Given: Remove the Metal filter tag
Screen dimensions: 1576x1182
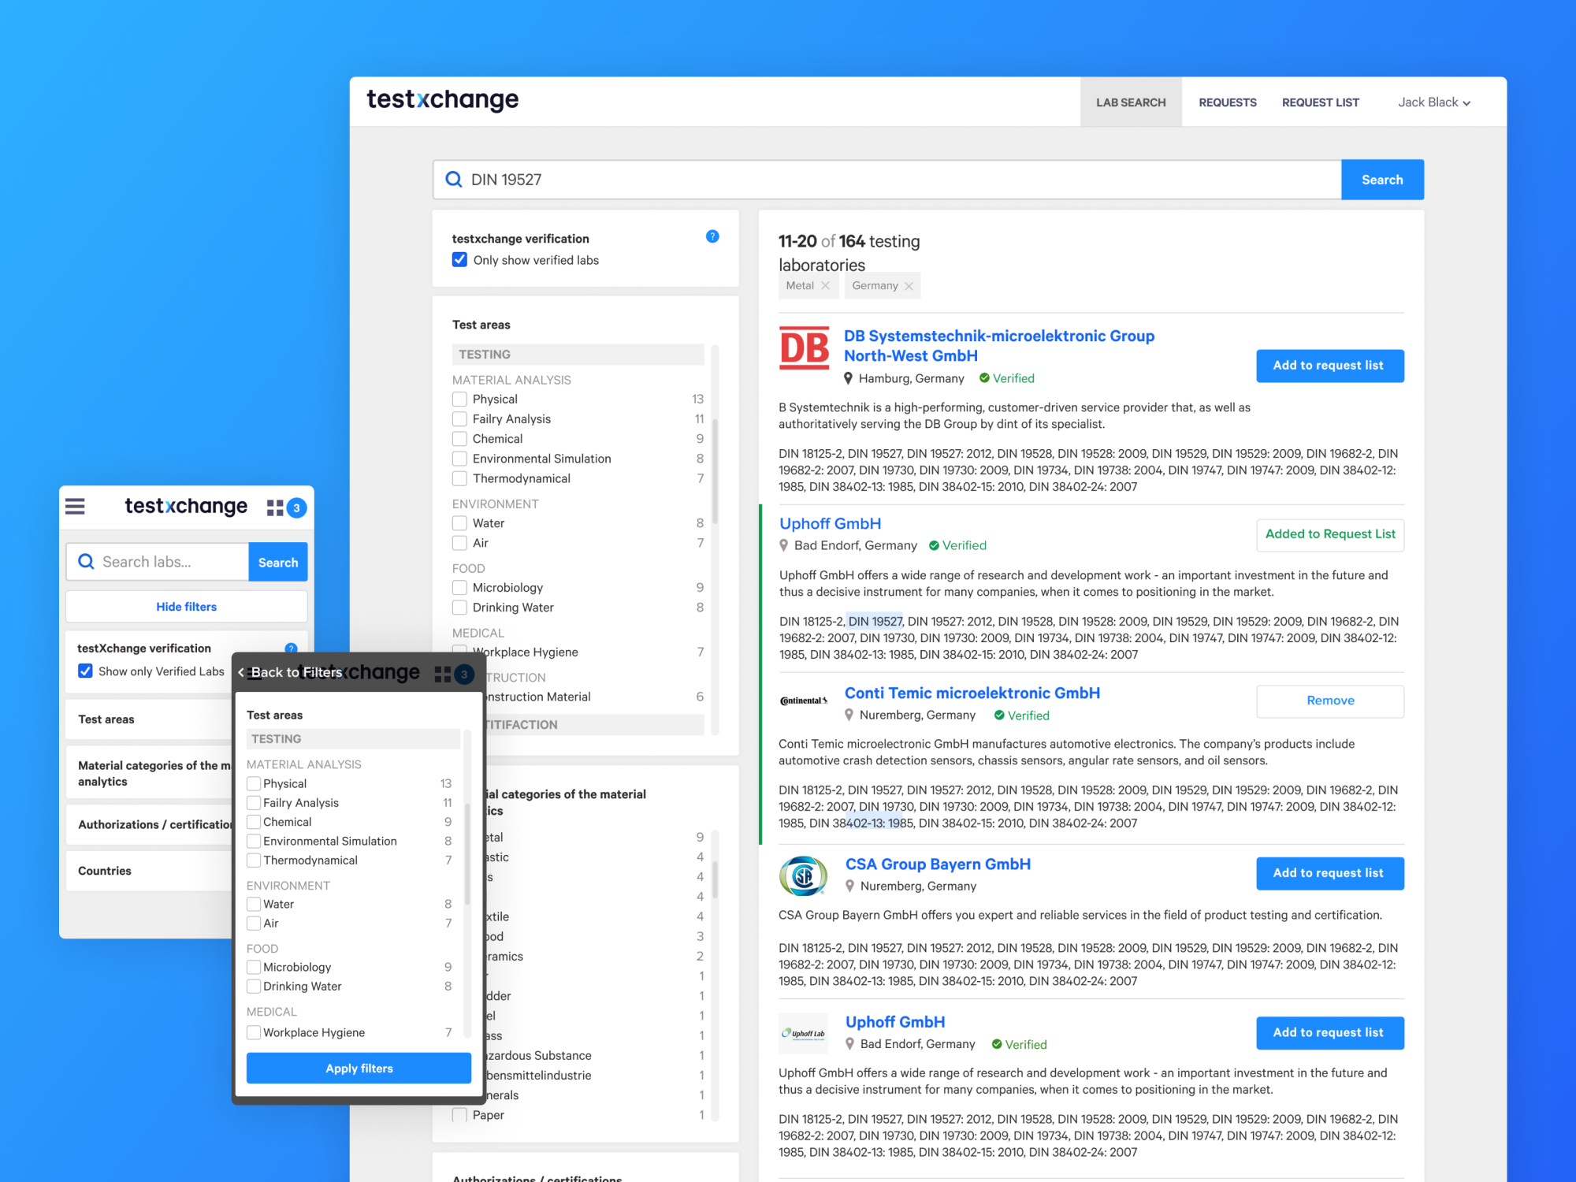Looking at the screenshot, I should 825,286.
